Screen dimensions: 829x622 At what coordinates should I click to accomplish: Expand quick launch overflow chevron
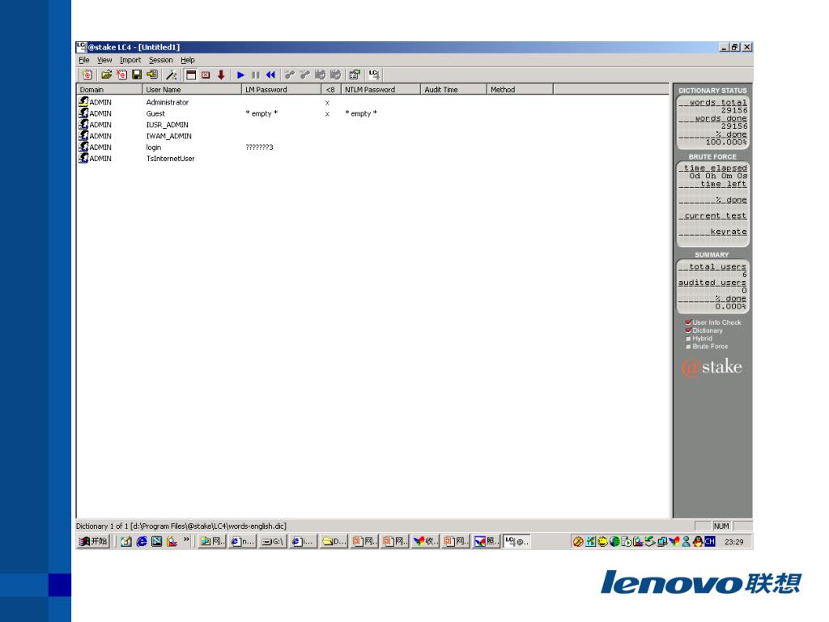(186, 539)
